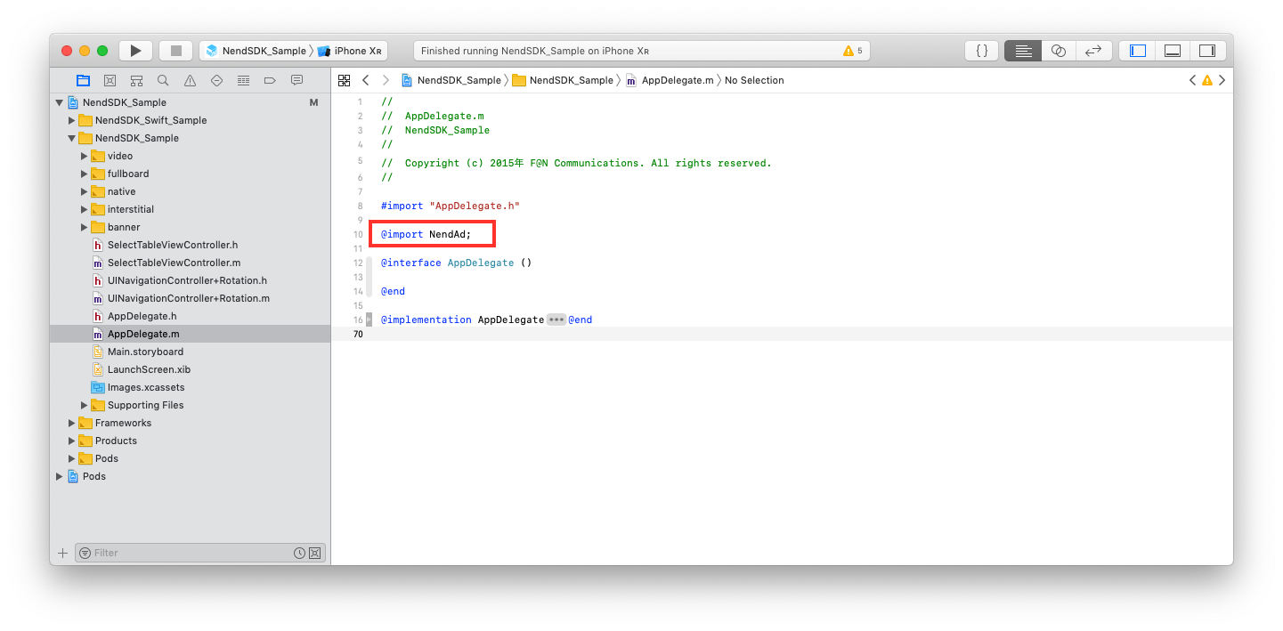The height and width of the screenshot is (631, 1283).
Task: Add a new file with plus button
Action: pyautogui.click(x=62, y=553)
